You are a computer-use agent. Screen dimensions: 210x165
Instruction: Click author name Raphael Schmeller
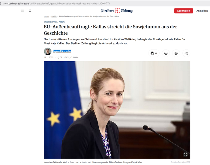[62, 51]
